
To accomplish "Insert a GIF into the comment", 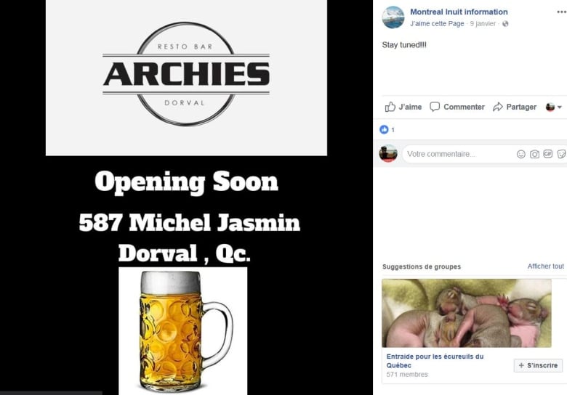I will [548, 154].
